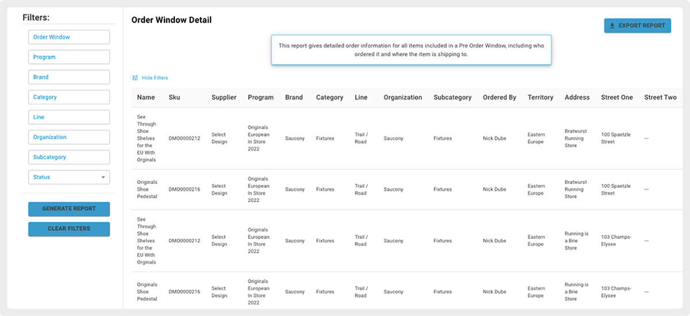Open the Category filter field

tap(69, 97)
